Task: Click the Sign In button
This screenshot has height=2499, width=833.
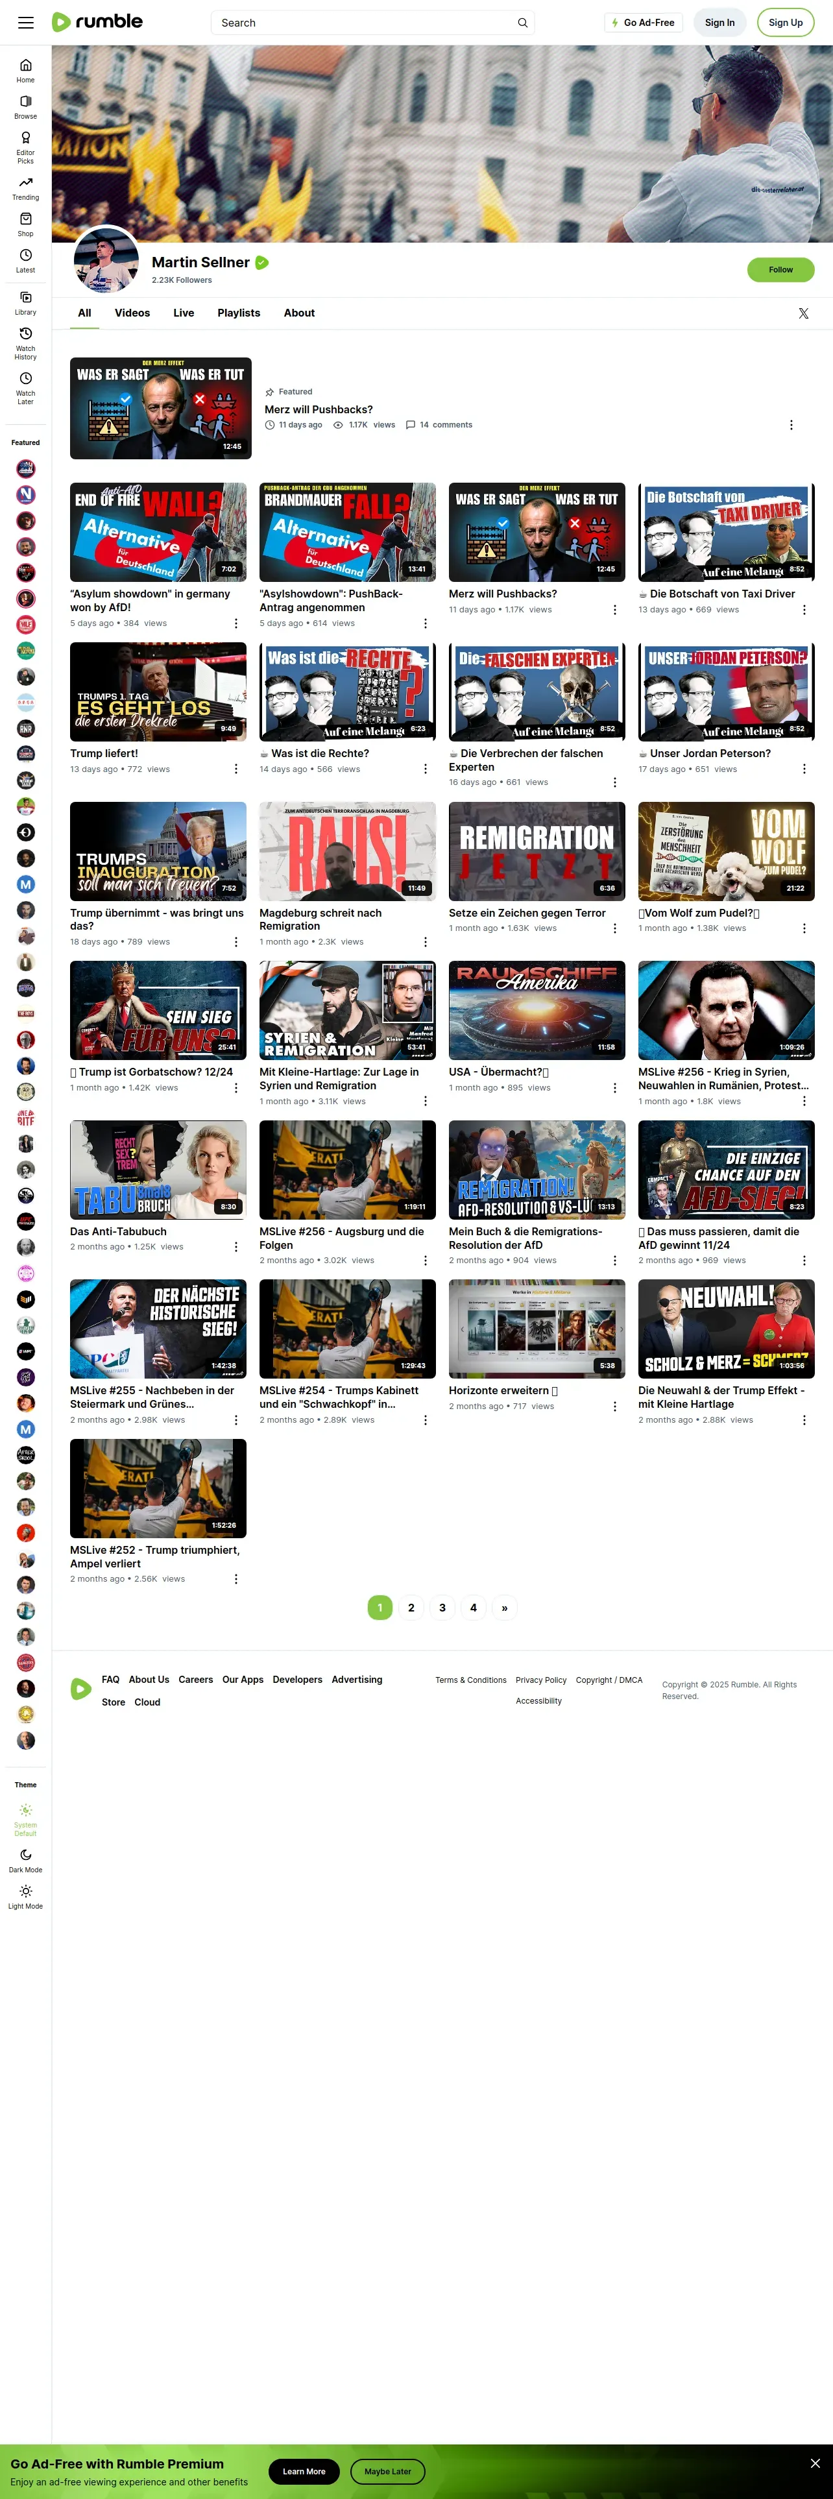Action: click(719, 22)
